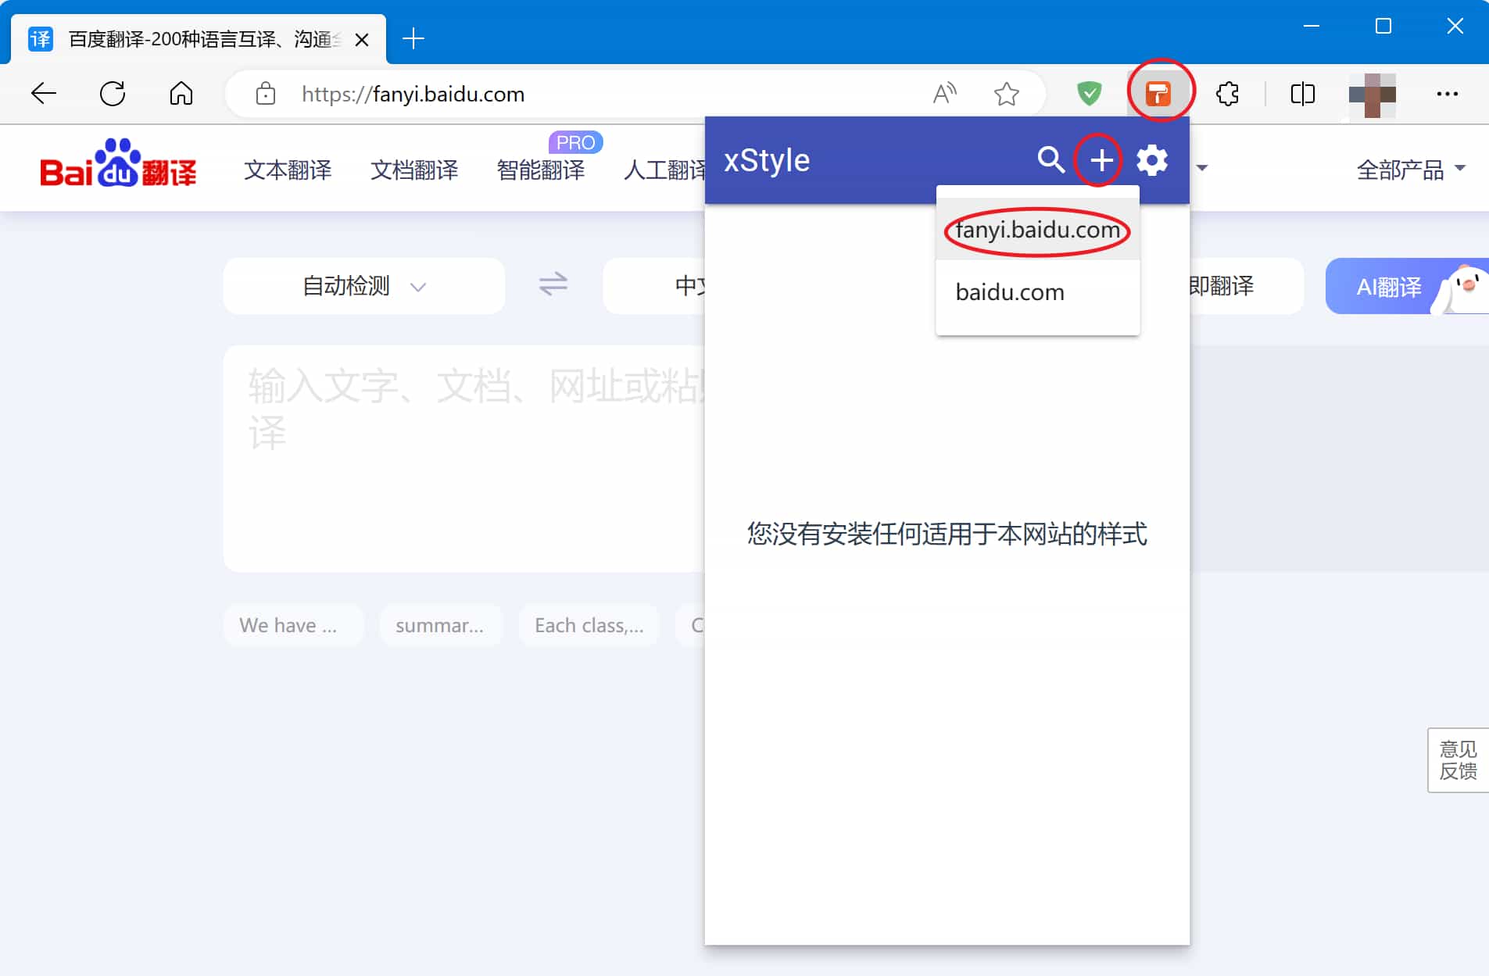Add page to favorites with star icon
Viewport: 1489px width, 976px height.
[x=1006, y=94]
